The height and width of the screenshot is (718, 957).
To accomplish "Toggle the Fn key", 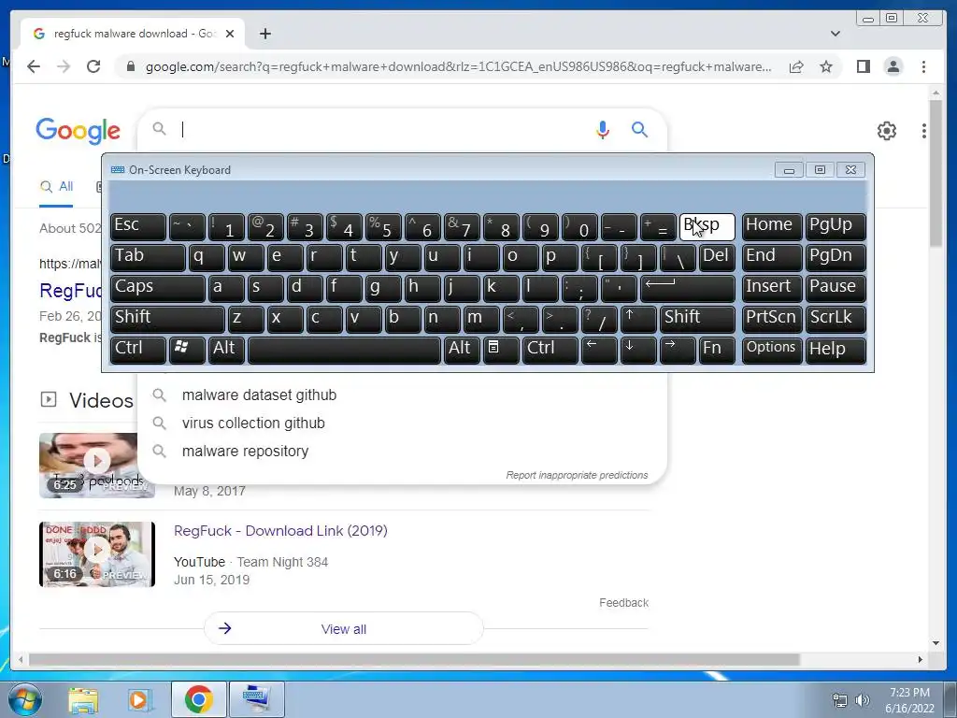I will (x=717, y=350).
